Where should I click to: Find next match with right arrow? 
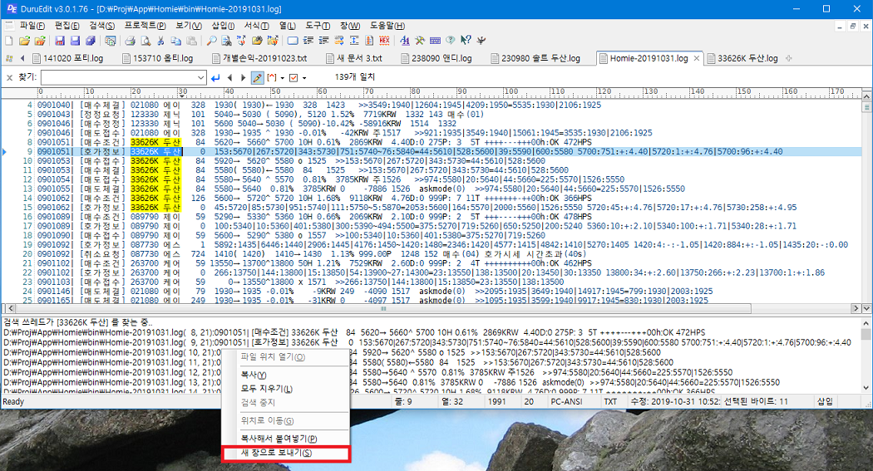pyautogui.click(x=243, y=78)
